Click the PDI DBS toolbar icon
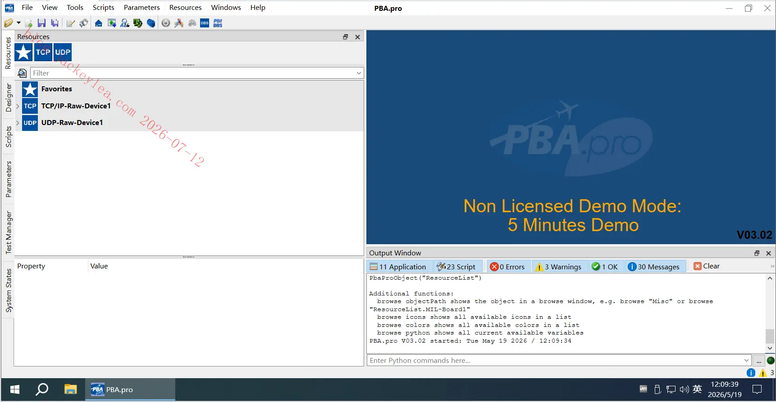Screen dimensions: 776x402 [x=218, y=23]
